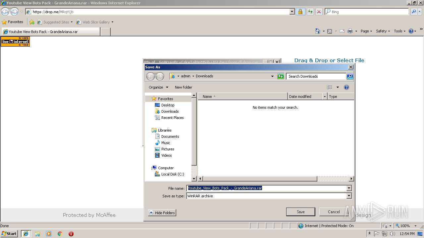424x238 pixels.
Task: Select Pictures library in the tree
Action: 168,149
